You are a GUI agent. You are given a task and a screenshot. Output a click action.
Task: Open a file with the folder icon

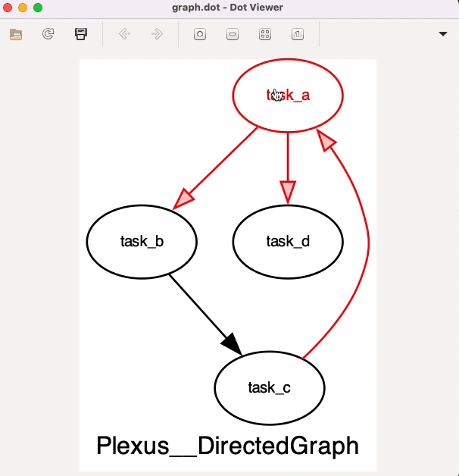[x=16, y=34]
